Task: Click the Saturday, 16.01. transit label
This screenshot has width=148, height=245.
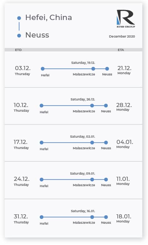Action: click(x=83, y=211)
